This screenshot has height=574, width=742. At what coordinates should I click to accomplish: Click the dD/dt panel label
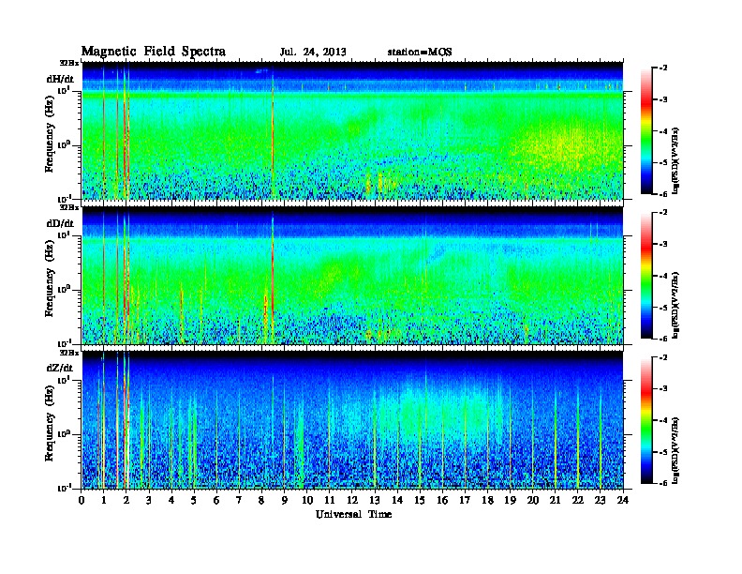click(x=60, y=223)
